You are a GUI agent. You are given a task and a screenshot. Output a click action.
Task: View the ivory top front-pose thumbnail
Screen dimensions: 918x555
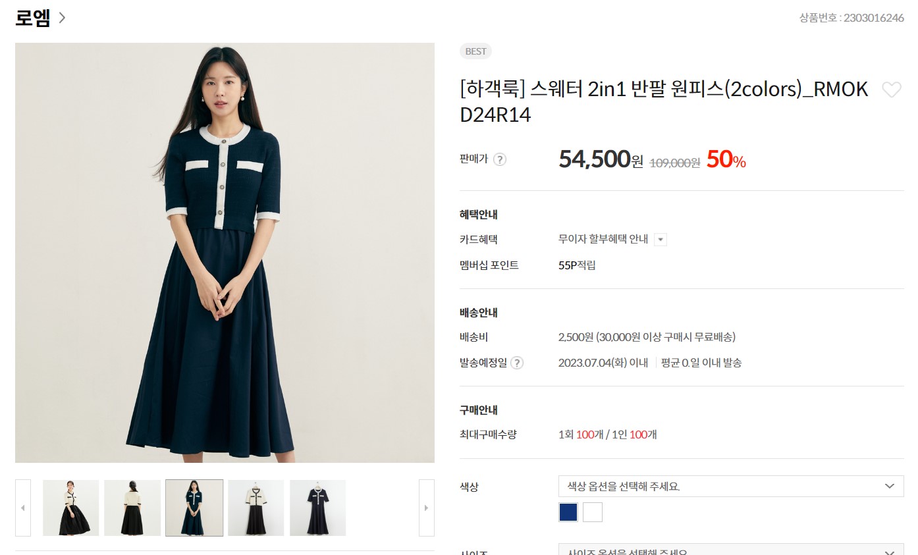click(x=71, y=508)
